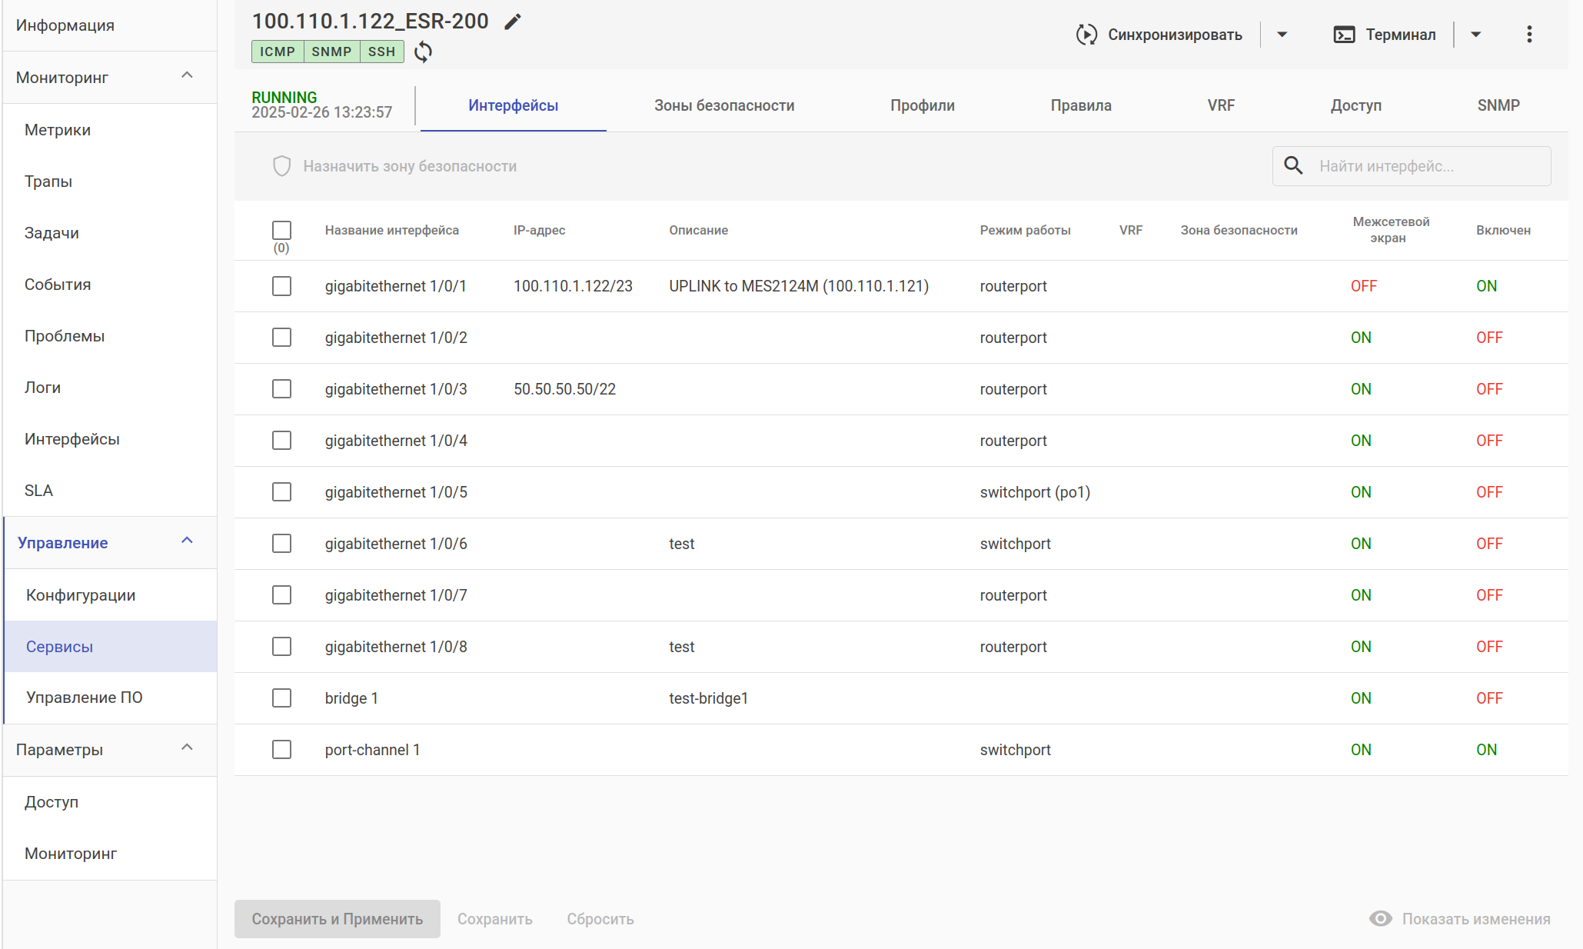Click the magnifier search icon
Screen dimensions: 1583x949
1294,166
